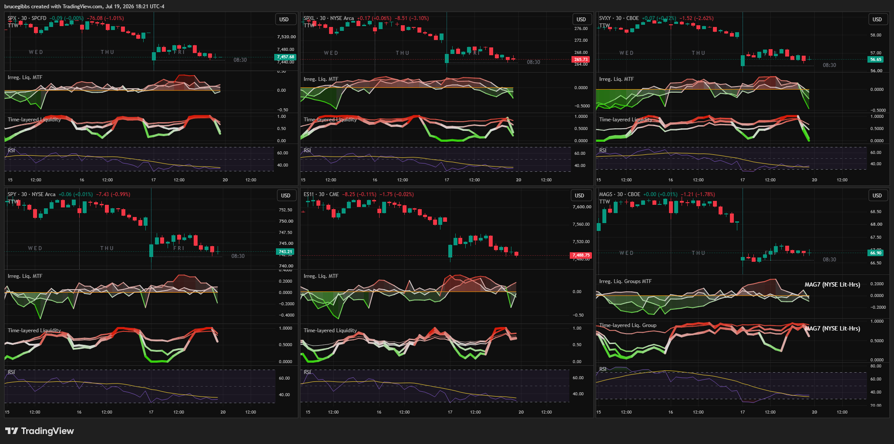This screenshot has height=444, width=894.
Task: Click the 08:30 time marker on SVXY chart
Action: pyautogui.click(x=829, y=65)
